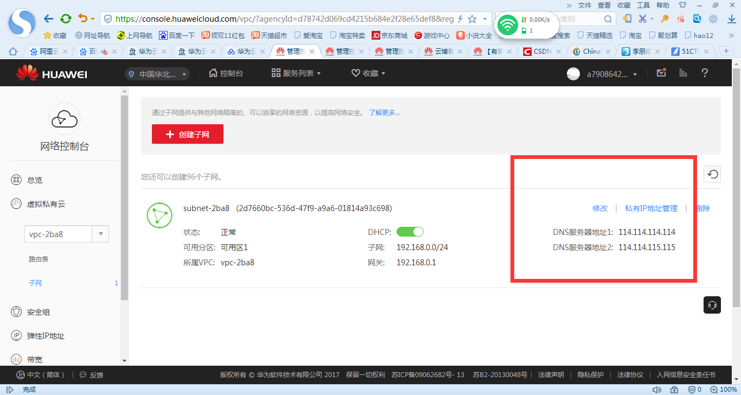The image size is (741, 395).
Task: Click the 修改 link for subnet-2ba8
Action: [x=600, y=208]
